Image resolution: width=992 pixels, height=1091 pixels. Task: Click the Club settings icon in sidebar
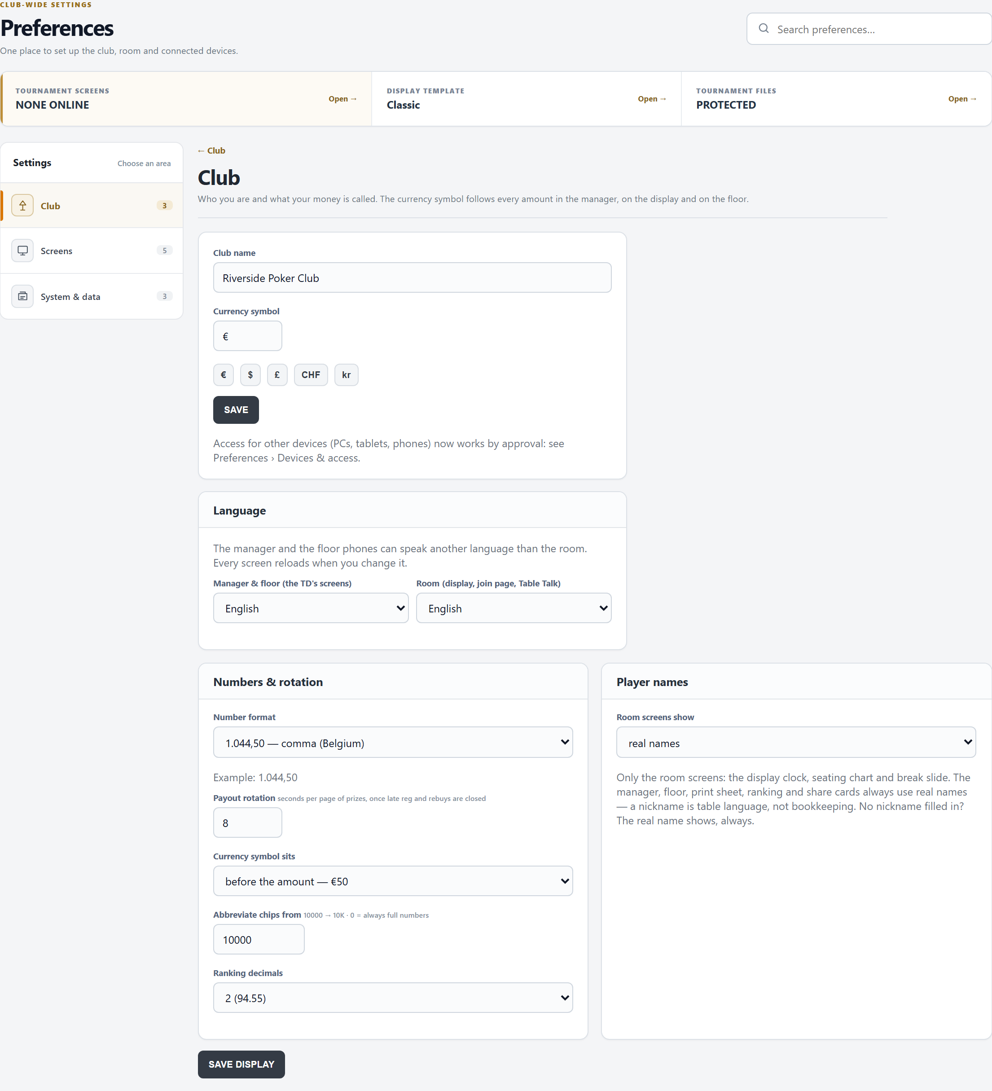[x=22, y=206]
